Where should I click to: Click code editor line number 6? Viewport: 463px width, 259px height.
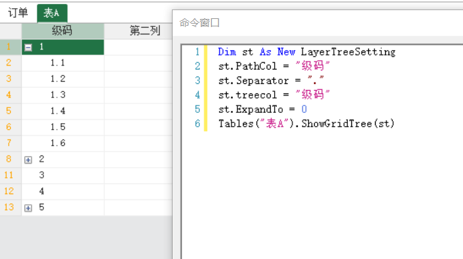click(x=197, y=124)
